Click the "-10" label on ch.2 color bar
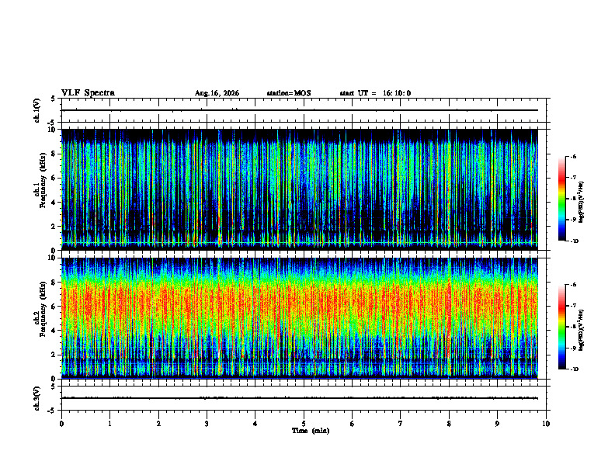Image resolution: width=615 pixels, height=475 pixels. [574, 369]
